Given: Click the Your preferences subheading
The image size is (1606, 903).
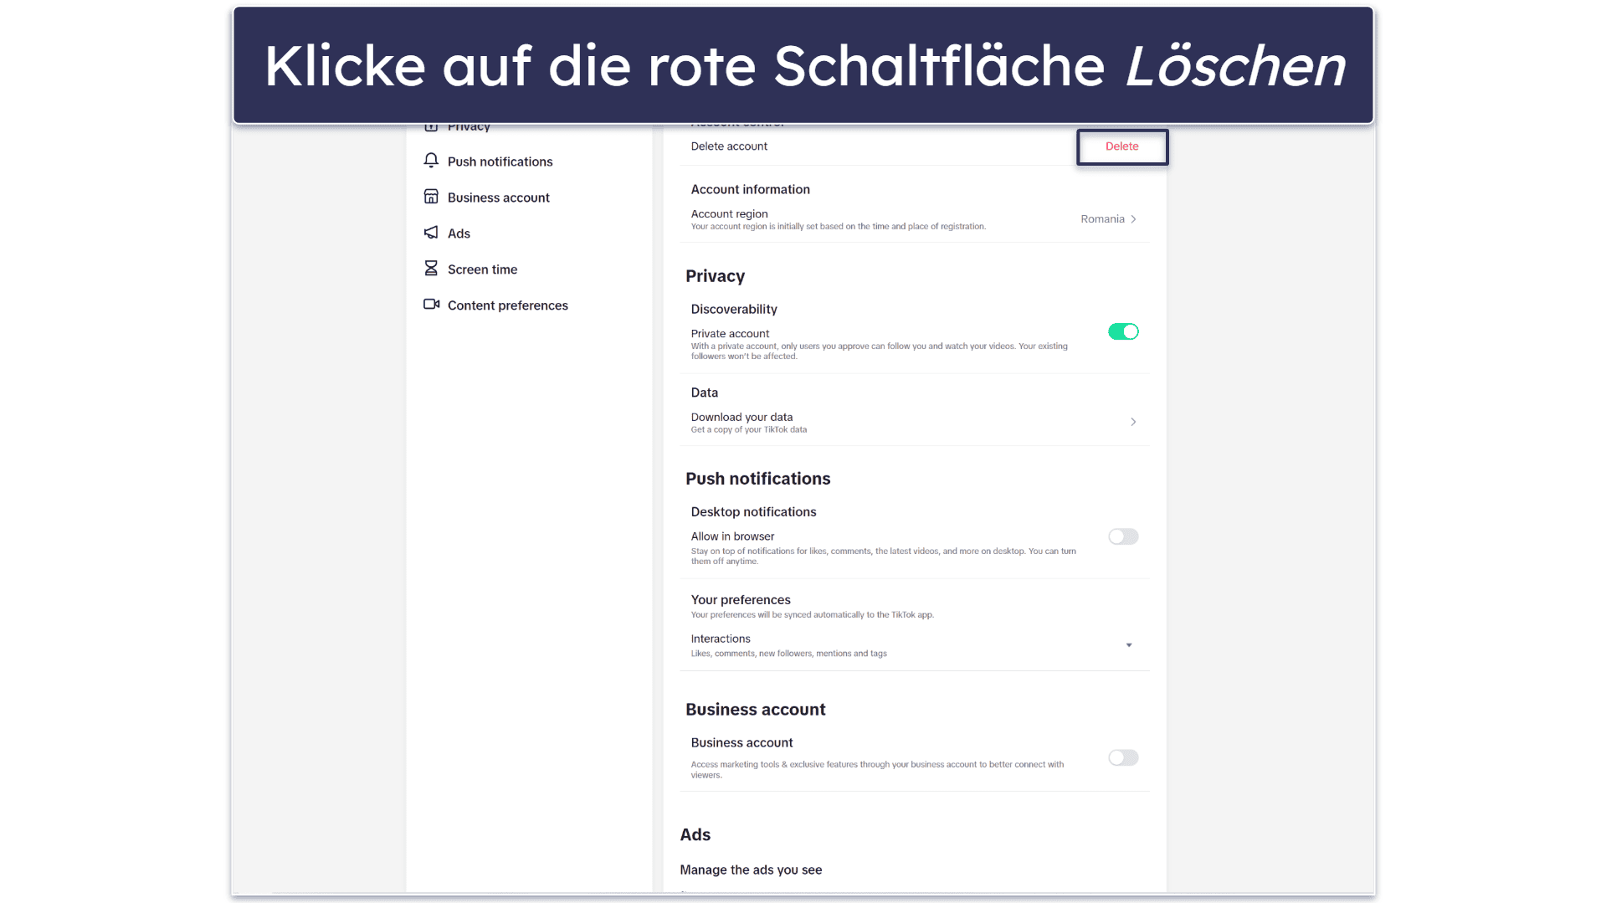Looking at the screenshot, I should 741,600.
